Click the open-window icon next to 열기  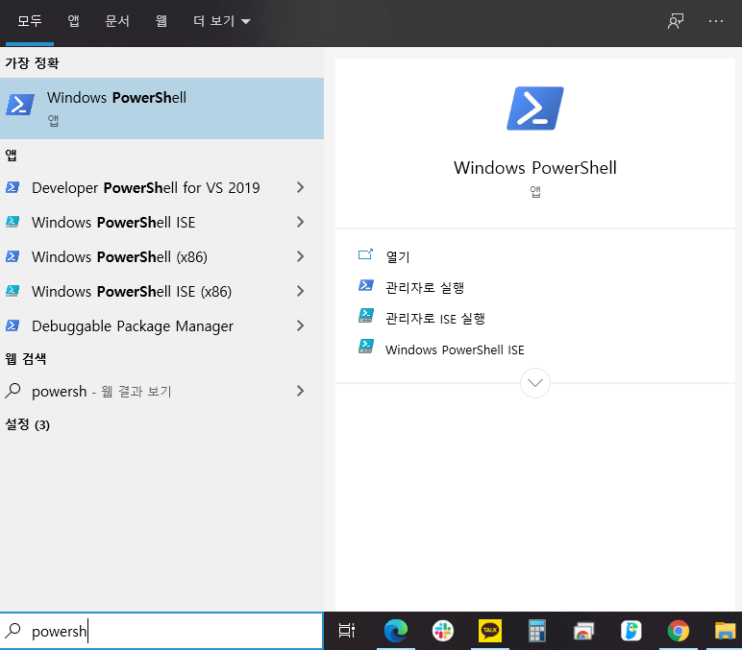(x=366, y=254)
